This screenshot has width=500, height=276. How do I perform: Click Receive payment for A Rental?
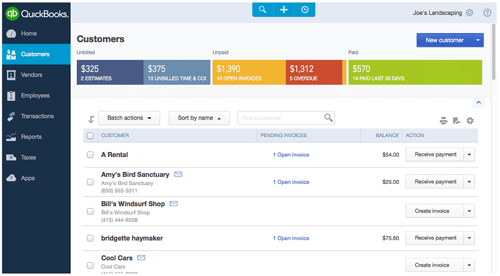tap(435, 155)
